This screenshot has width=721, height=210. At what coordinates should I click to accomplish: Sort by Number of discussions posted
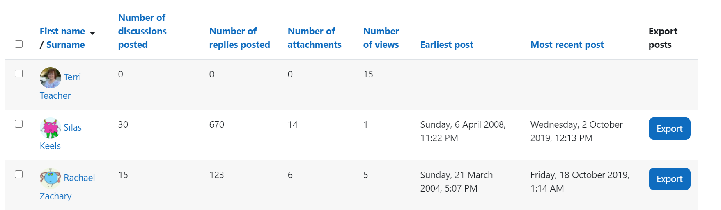(x=142, y=31)
